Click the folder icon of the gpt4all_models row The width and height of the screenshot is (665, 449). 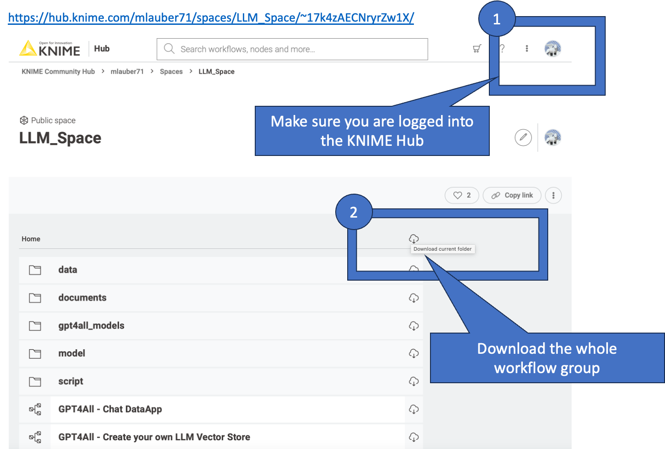coord(35,326)
